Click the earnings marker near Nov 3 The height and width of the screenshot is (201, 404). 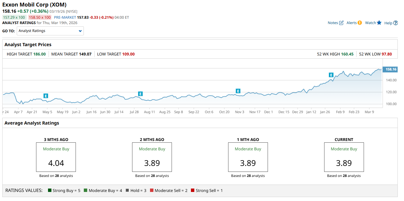point(238,91)
